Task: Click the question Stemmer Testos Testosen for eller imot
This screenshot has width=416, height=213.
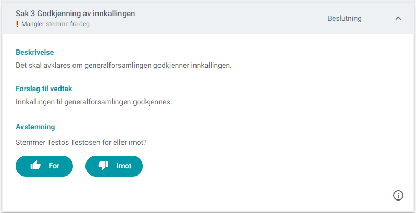Action: (81, 143)
